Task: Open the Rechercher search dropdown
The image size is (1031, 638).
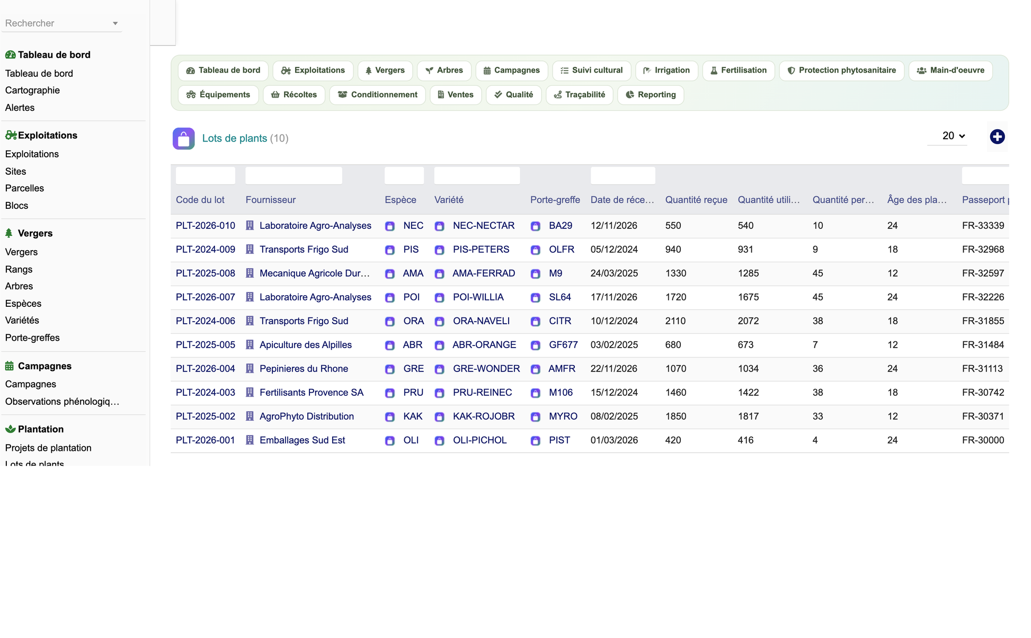Action: pos(61,23)
